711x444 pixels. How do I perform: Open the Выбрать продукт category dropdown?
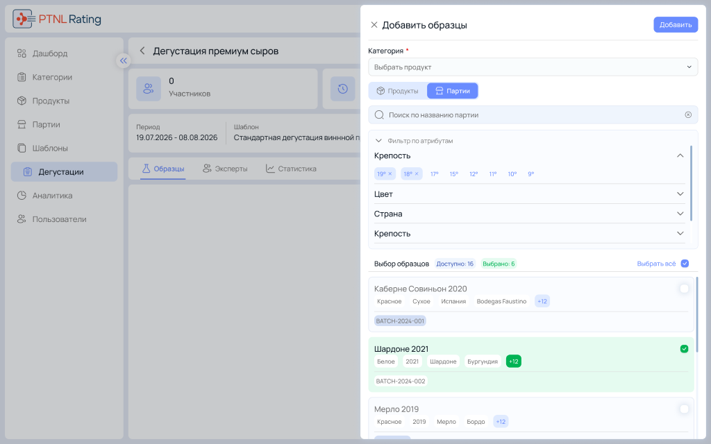point(533,67)
